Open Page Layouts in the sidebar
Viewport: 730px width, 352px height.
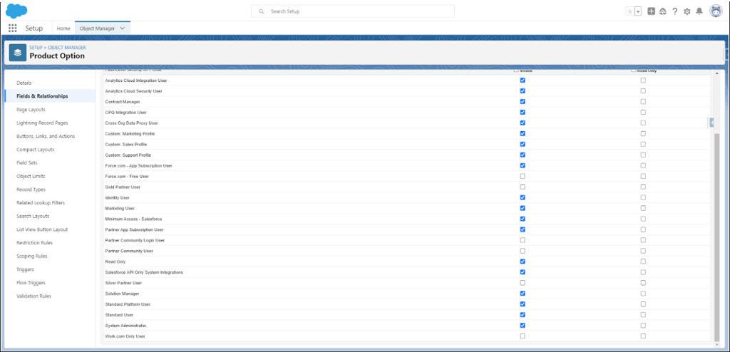pos(31,110)
